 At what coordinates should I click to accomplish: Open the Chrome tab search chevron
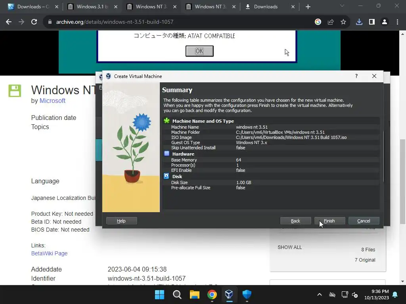pos(342,6)
